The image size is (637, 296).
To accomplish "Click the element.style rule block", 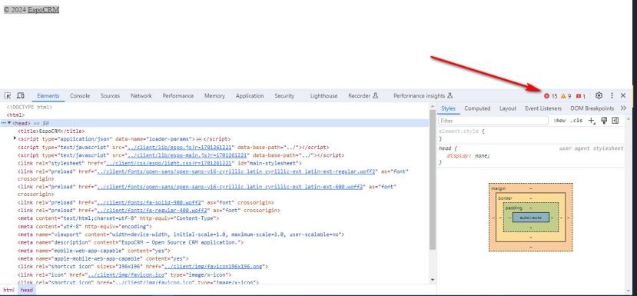I will pos(530,135).
